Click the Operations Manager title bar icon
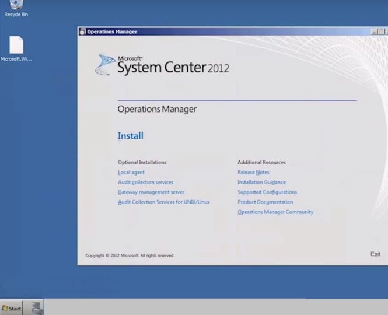 pyautogui.click(x=82, y=32)
